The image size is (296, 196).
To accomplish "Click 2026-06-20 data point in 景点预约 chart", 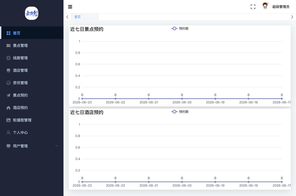I will click(182, 99).
